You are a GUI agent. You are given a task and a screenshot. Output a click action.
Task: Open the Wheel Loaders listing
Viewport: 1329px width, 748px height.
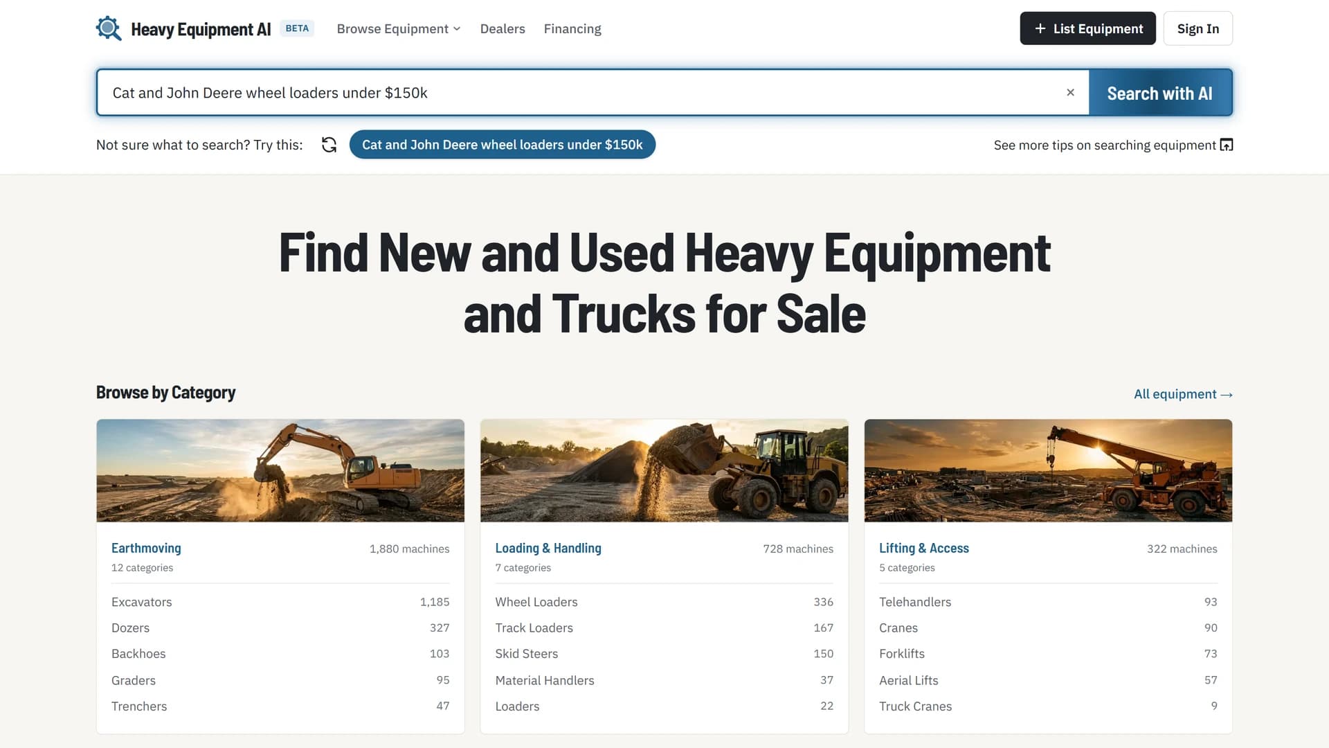(664, 602)
